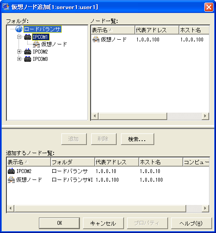Click 1.0.0.100 host name cell in lower list
The width and height of the screenshot is (216, 233).
coord(151,180)
